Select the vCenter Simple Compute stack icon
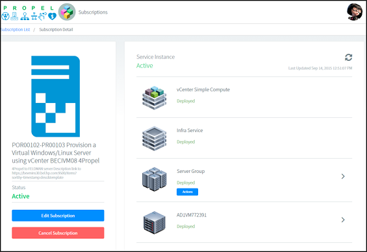This screenshot has width=367, height=252. coord(154,98)
